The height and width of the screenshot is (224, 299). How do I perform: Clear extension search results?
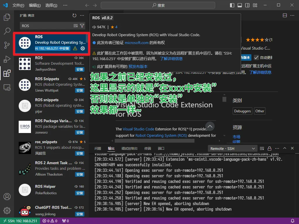(x=76, y=26)
